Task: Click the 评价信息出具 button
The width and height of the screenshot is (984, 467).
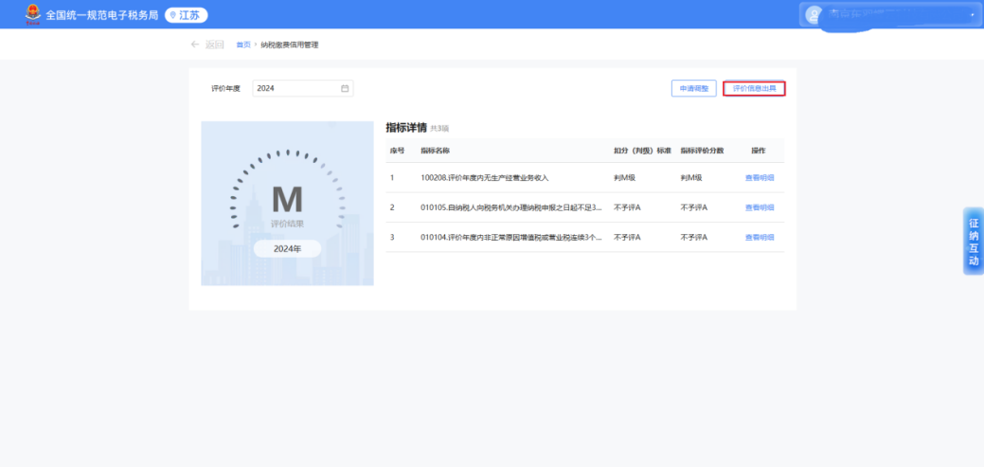Action: point(754,88)
